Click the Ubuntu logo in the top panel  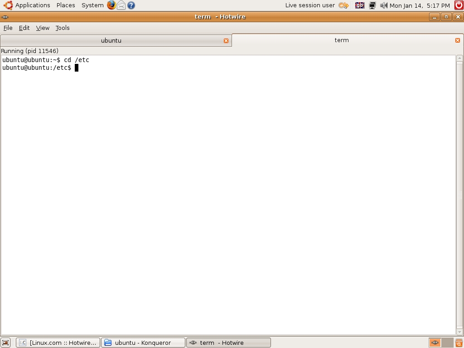click(7, 5)
